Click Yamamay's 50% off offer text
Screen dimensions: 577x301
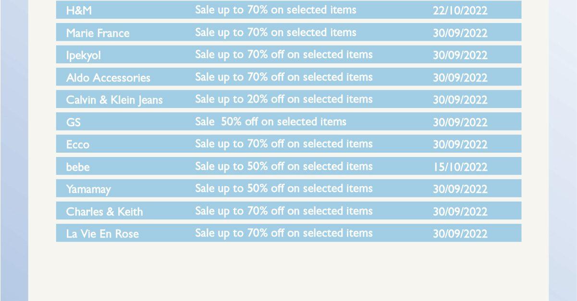point(283,189)
